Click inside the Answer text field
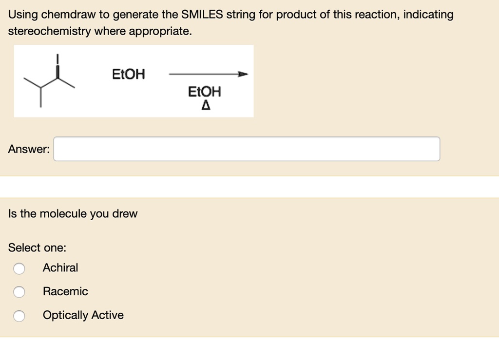This screenshot has height=361, width=499. (x=244, y=149)
